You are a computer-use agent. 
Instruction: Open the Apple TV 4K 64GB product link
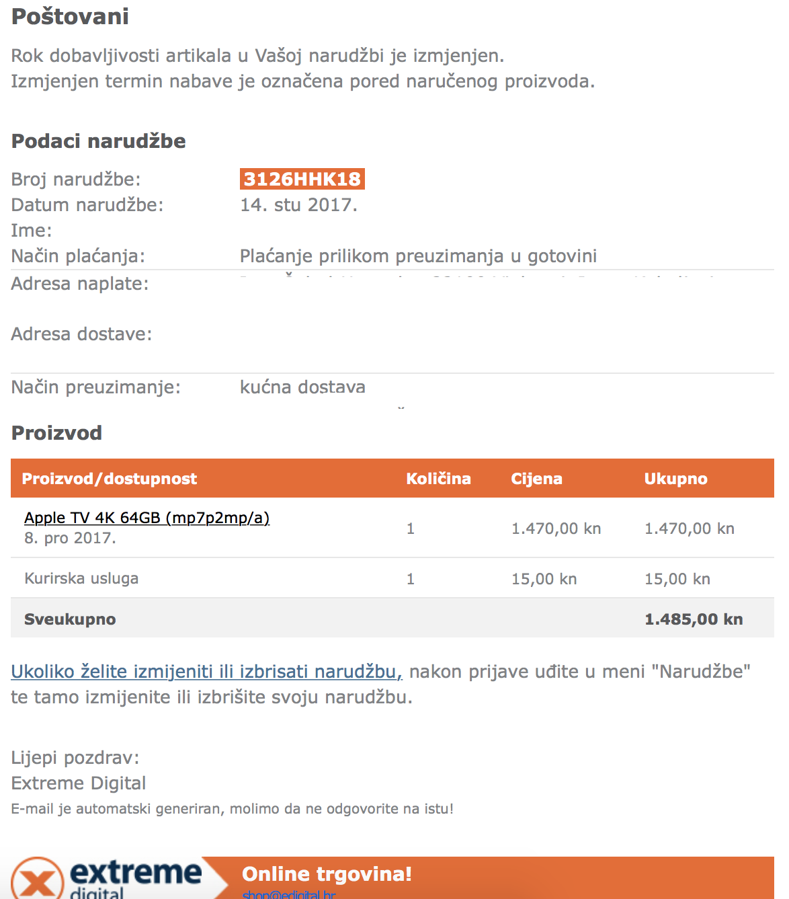point(147,518)
